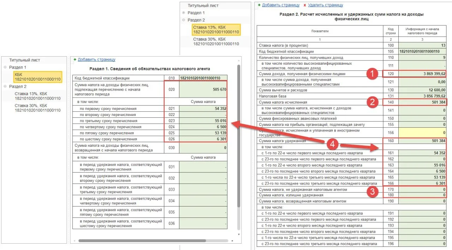Click the 6 500 value in line 164
The image size is (452, 250).
point(423,171)
